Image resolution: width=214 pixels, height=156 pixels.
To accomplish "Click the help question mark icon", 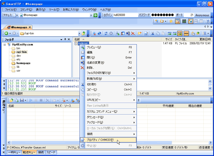I will click(208, 21).
